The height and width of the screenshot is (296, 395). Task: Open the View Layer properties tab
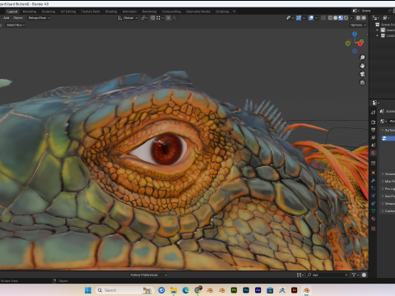(x=374, y=137)
